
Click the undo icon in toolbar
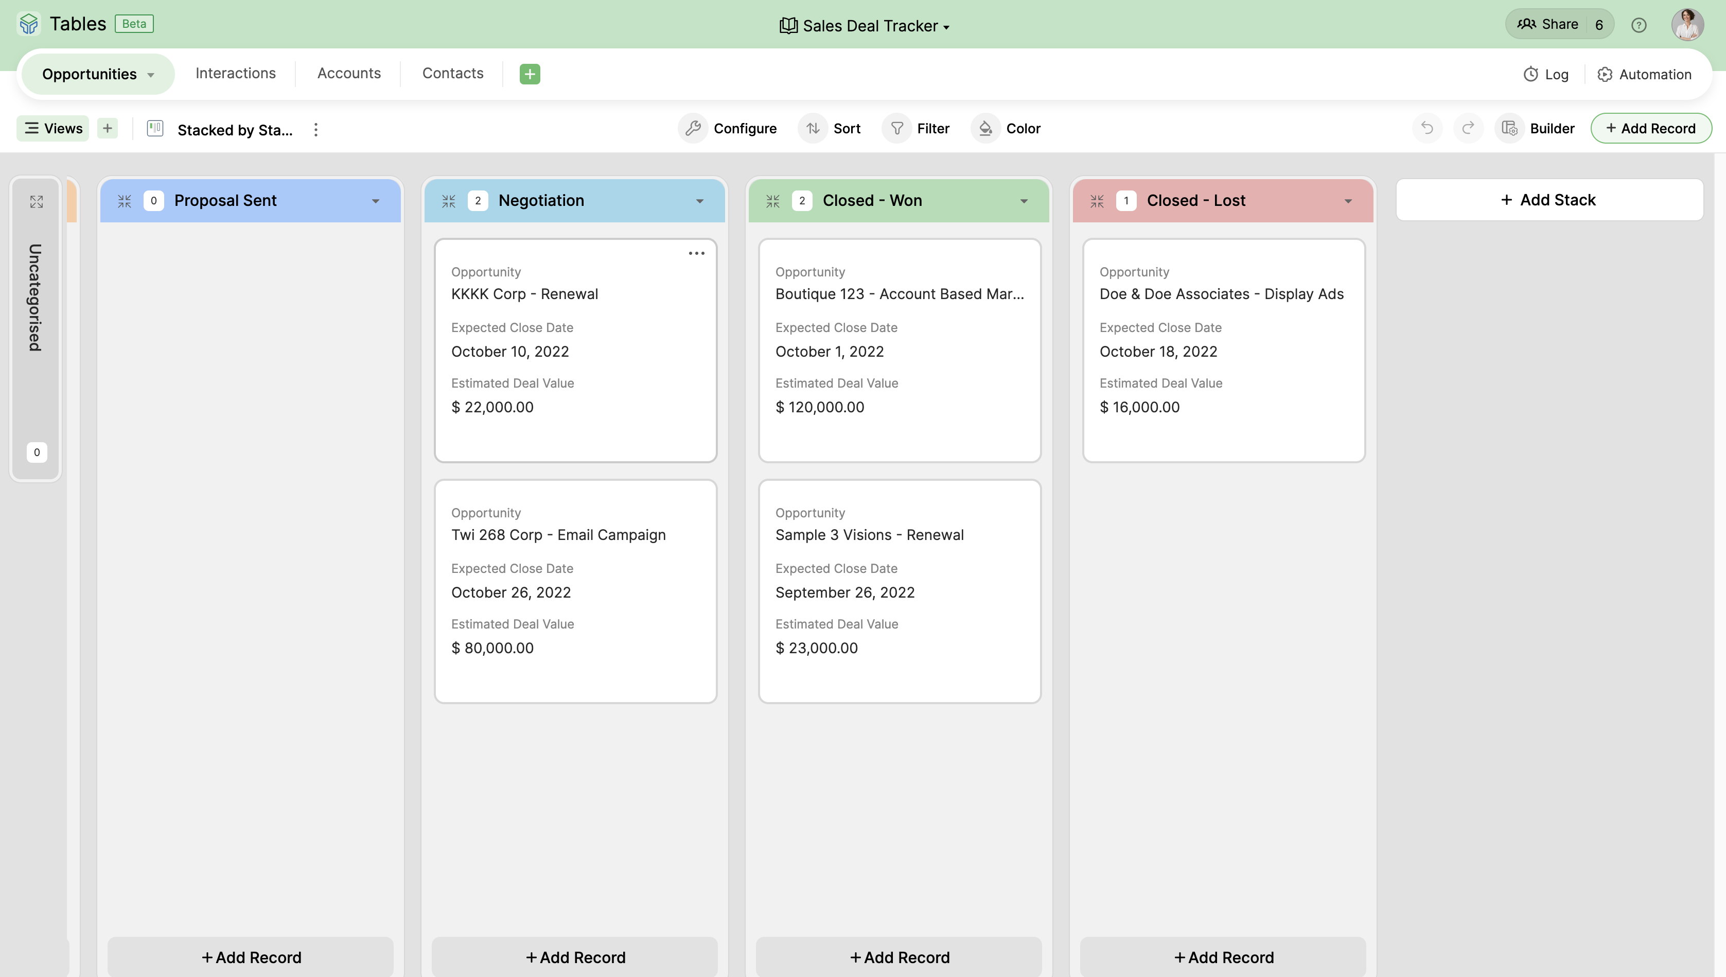[x=1428, y=128]
